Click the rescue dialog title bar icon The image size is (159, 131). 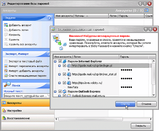(x=53, y=30)
